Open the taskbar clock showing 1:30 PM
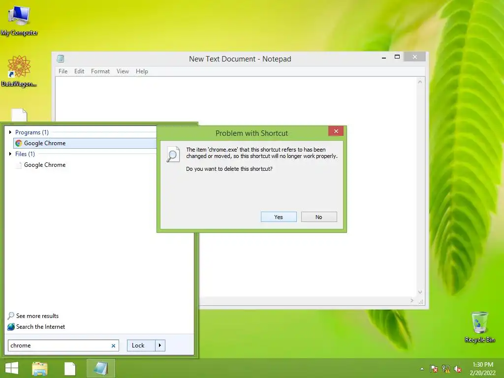 pos(483,369)
